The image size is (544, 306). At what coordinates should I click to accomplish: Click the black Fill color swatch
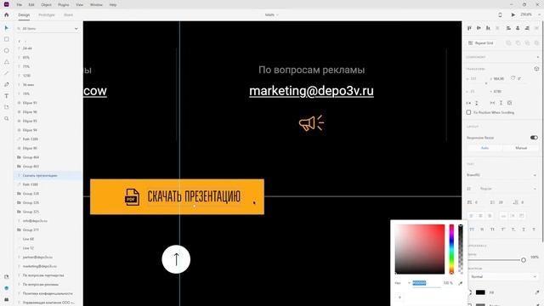[480, 292]
